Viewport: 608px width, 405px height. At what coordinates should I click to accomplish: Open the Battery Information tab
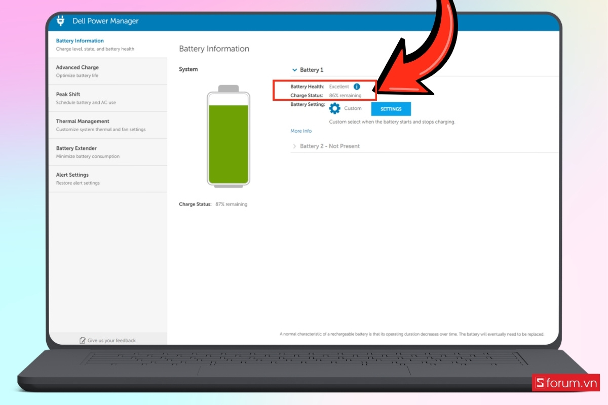coord(108,45)
